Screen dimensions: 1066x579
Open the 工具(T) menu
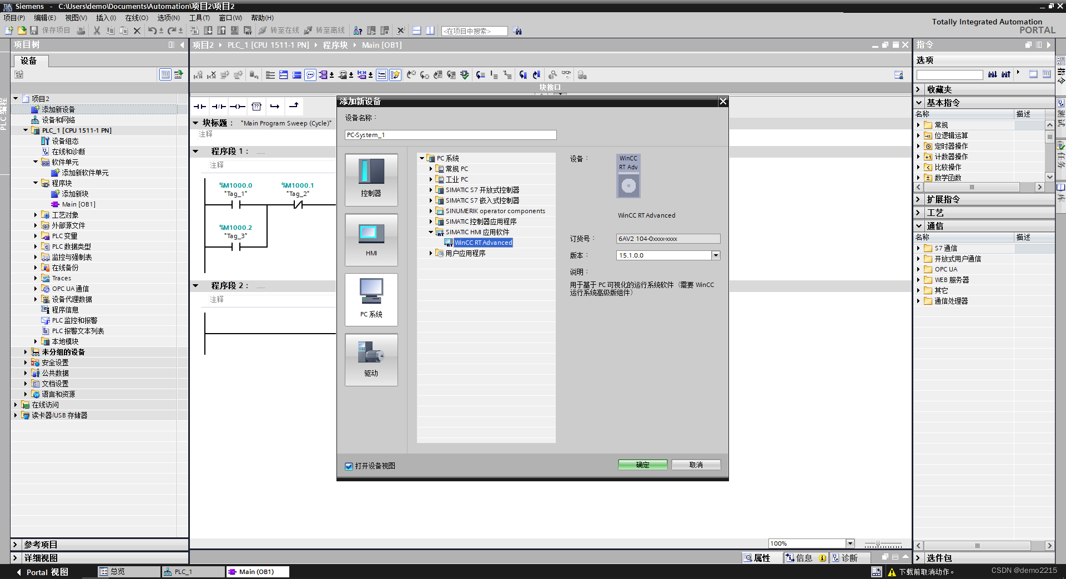tap(199, 18)
